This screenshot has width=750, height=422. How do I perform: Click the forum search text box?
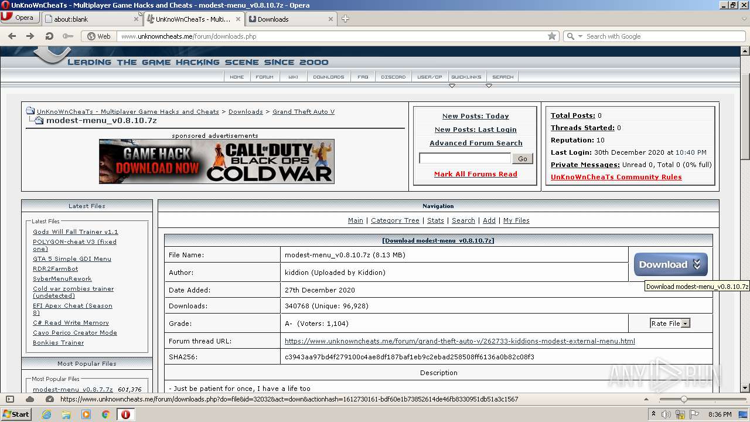[x=465, y=158]
